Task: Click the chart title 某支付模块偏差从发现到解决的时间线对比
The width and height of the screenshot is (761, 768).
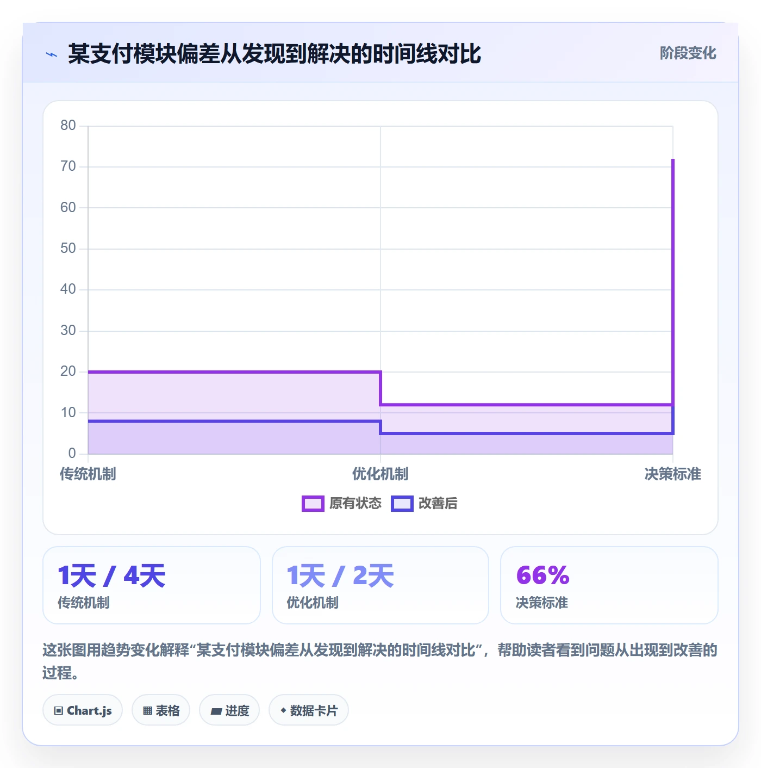Action: pyautogui.click(x=275, y=54)
